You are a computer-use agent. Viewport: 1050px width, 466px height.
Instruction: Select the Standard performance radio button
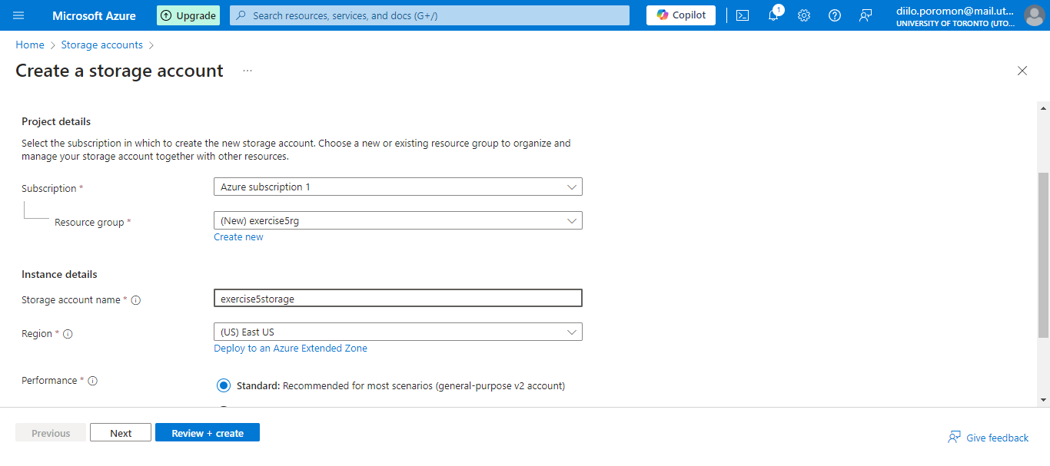224,385
